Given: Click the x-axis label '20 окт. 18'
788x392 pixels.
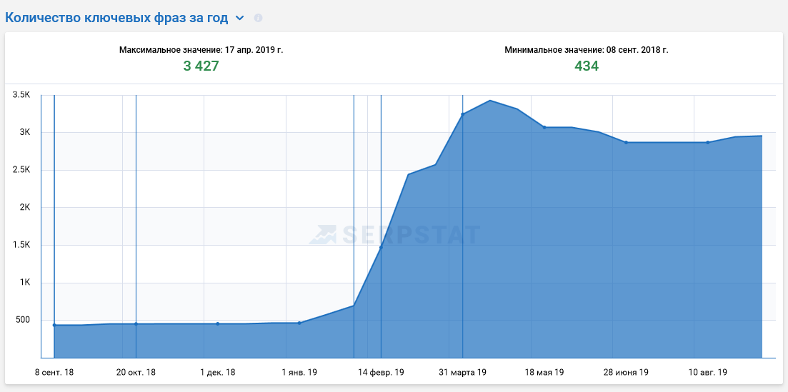Looking at the screenshot, I should pyautogui.click(x=136, y=373).
